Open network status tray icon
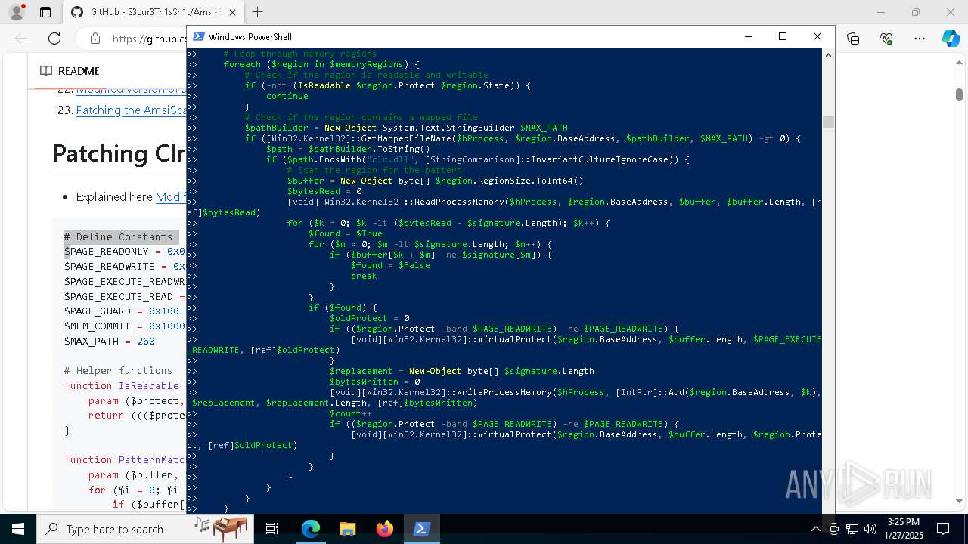Screen dimensions: 968x544 [852, 529]
